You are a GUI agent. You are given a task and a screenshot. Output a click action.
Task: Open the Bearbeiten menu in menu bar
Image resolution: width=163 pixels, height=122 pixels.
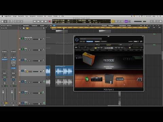tap(21, 16)
